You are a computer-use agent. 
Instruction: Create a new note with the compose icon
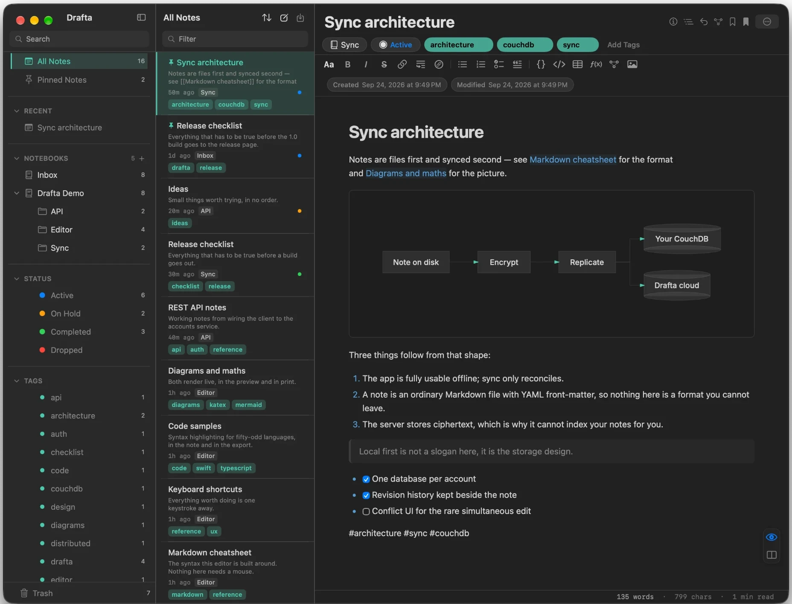[284, 17]
